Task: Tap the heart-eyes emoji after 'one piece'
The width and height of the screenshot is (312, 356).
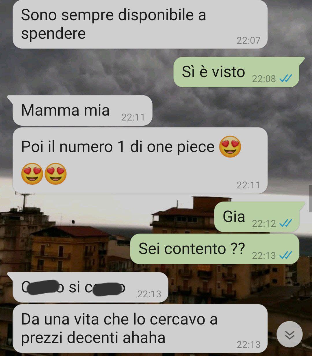Action: [230, 147]
